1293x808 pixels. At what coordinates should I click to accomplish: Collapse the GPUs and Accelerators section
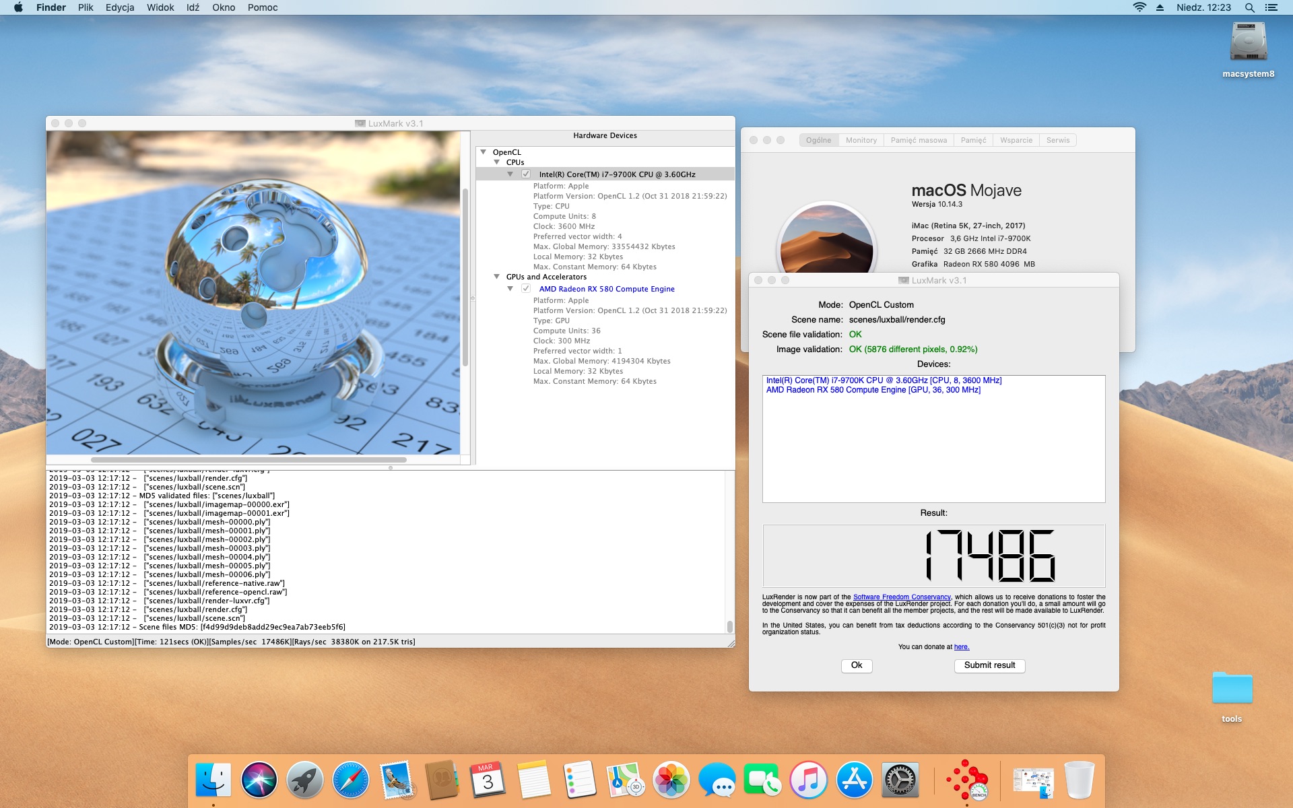coord(496,277)
